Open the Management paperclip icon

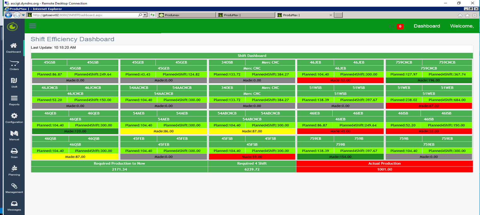(x=14, y=186)
